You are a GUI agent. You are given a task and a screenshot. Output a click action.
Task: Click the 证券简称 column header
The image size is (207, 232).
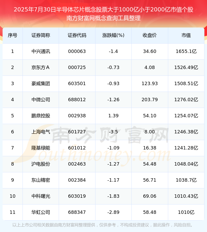[x=41, y=35]
